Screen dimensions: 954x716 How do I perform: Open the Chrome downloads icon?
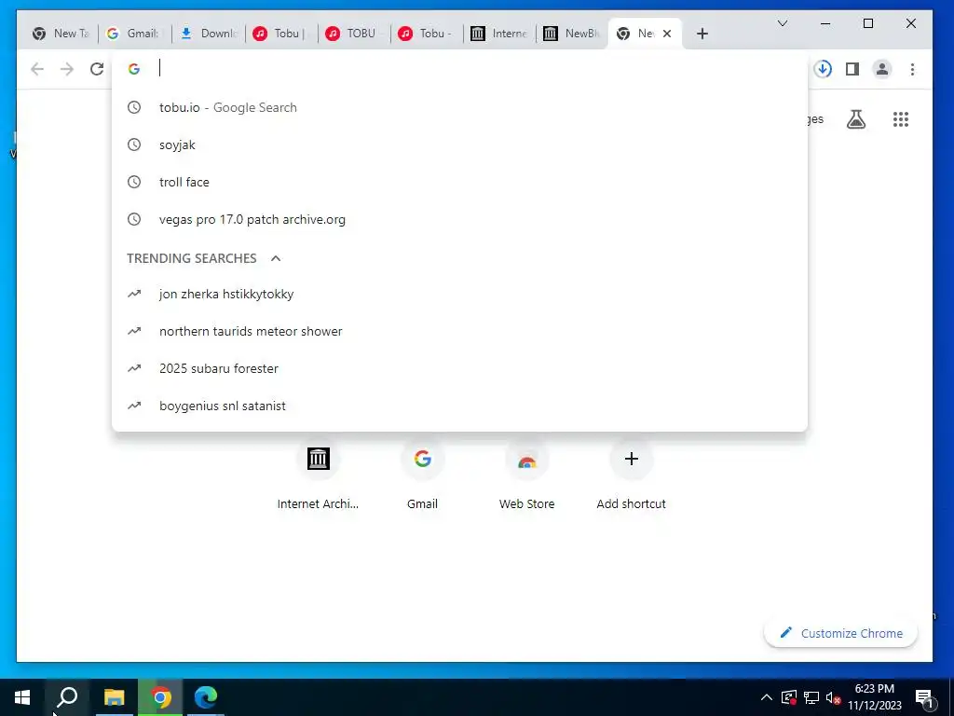823,69
